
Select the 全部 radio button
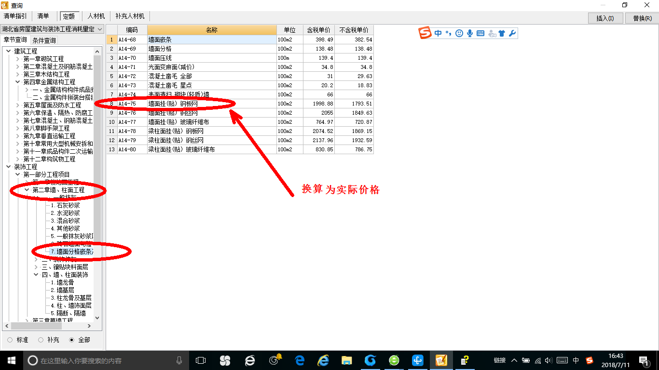click(x=71, y=340)
